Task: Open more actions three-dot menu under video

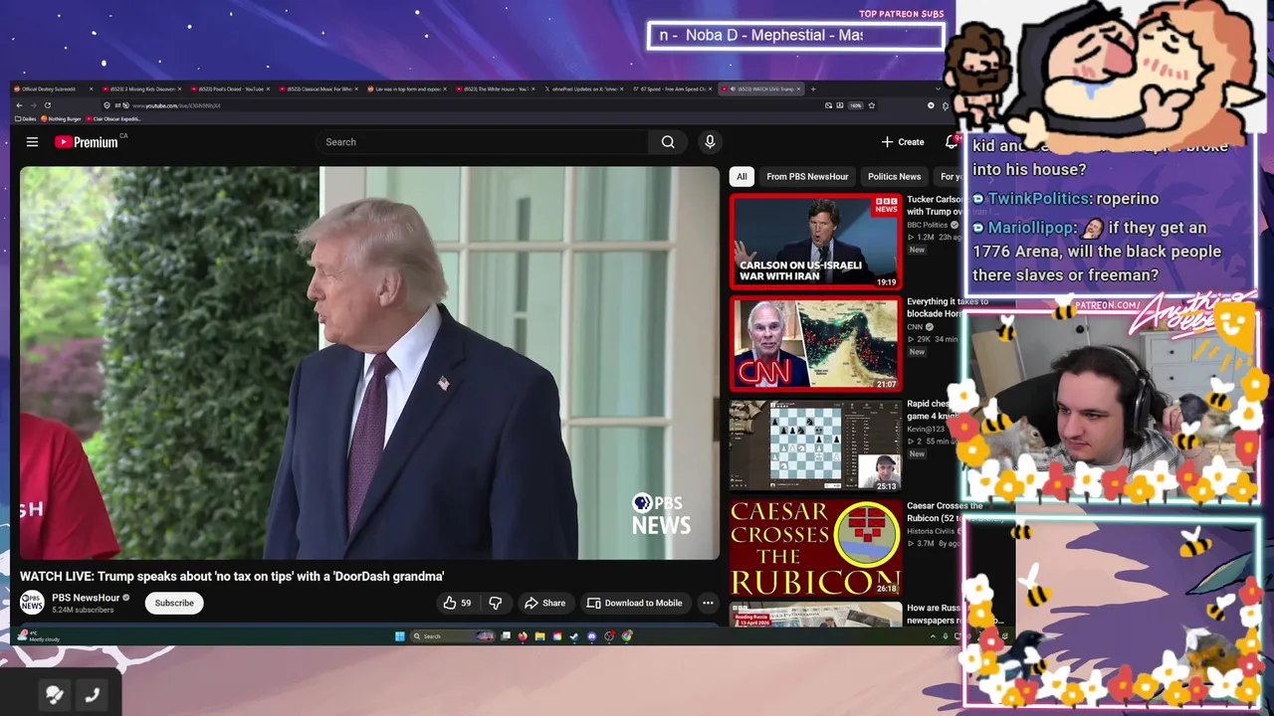Action: click(x=708, y=603)
